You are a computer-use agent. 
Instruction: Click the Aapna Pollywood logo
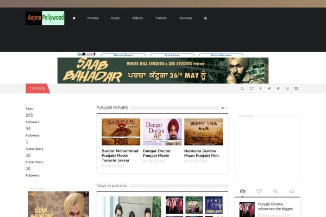[45, 18]
